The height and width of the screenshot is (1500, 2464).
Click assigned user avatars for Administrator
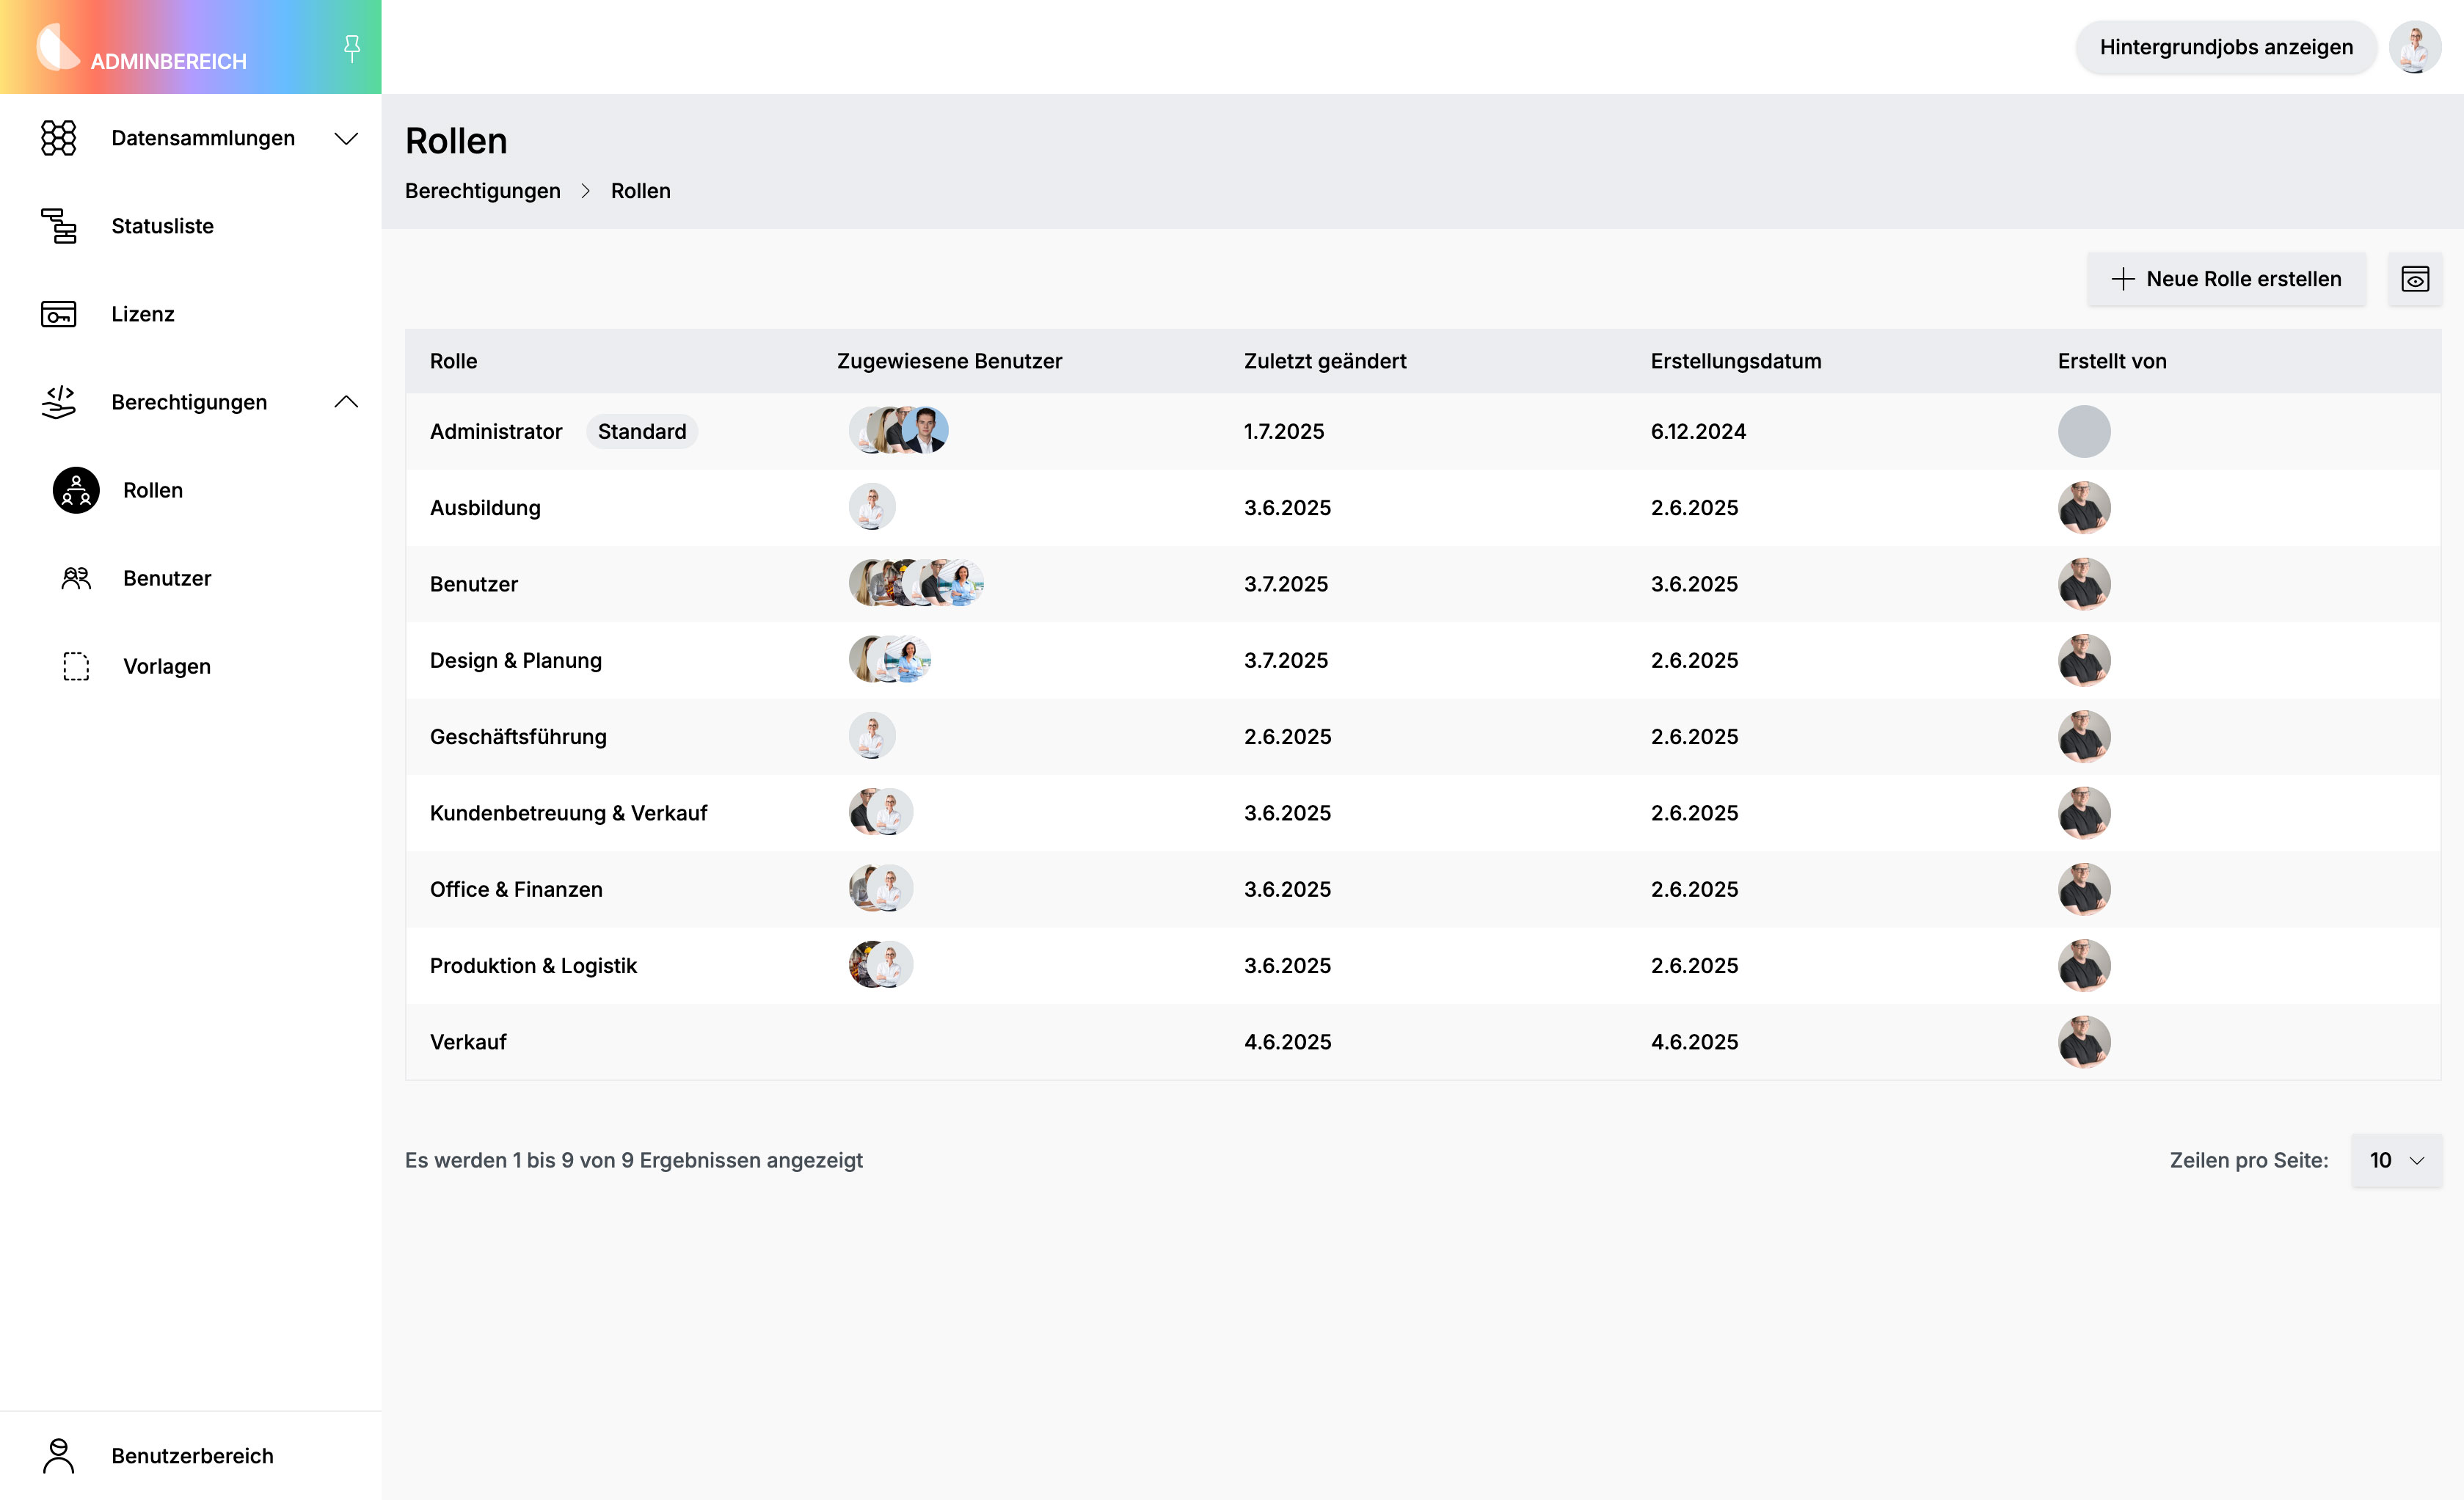click(x=898, y=430)
